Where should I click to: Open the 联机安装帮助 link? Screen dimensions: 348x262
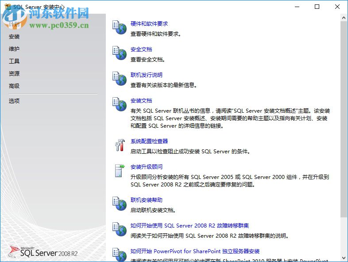click(x=147, y=200)
